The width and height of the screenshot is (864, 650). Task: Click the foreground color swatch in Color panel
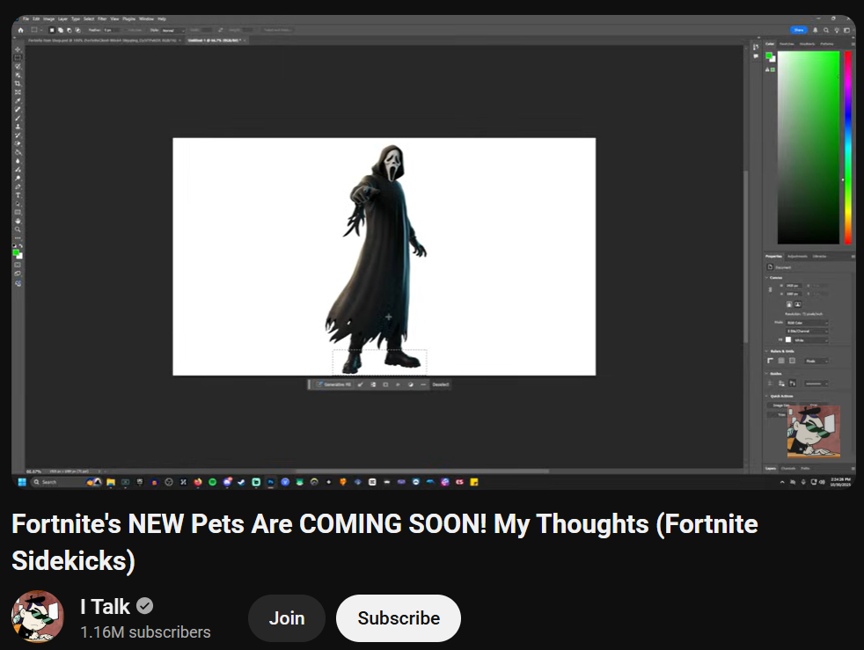click(x=769, y=55)
